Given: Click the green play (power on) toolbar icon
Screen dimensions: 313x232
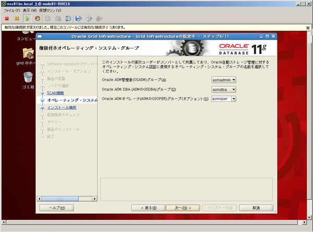Looking at the screenshot, I should (x=27, y=19).
